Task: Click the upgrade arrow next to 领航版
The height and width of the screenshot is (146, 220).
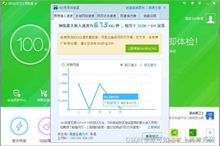Action: tap(36, 4)
